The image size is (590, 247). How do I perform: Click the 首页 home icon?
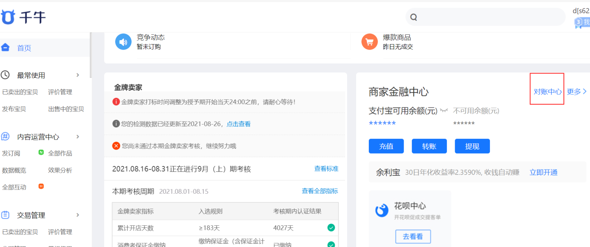pyautogui.click(x=5, y=48)
